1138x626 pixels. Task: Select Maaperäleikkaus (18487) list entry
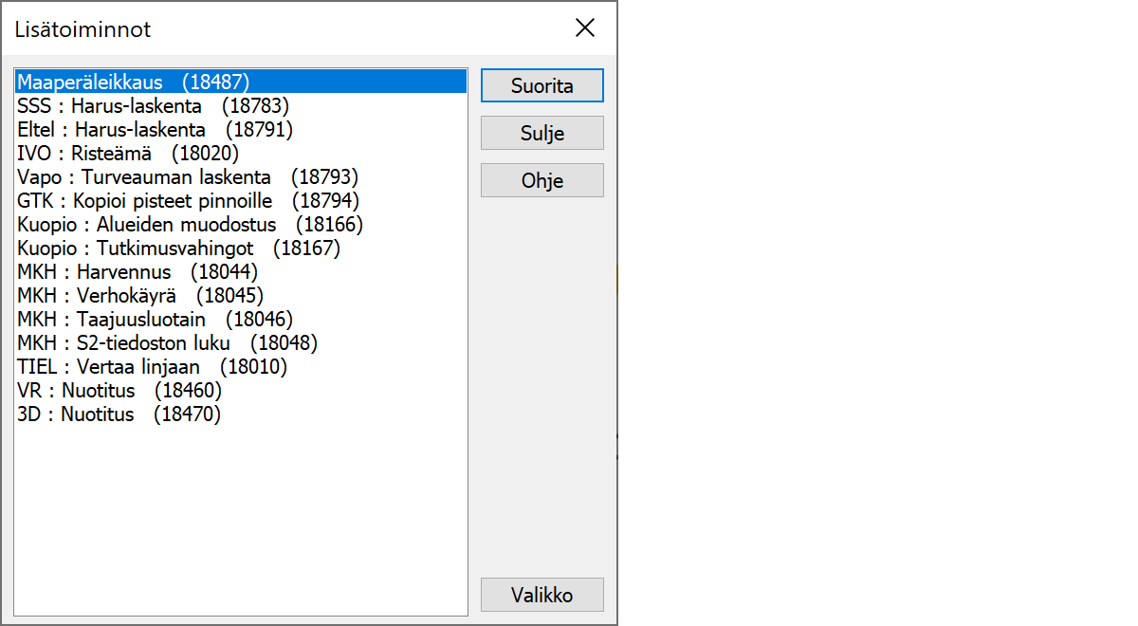133,83
